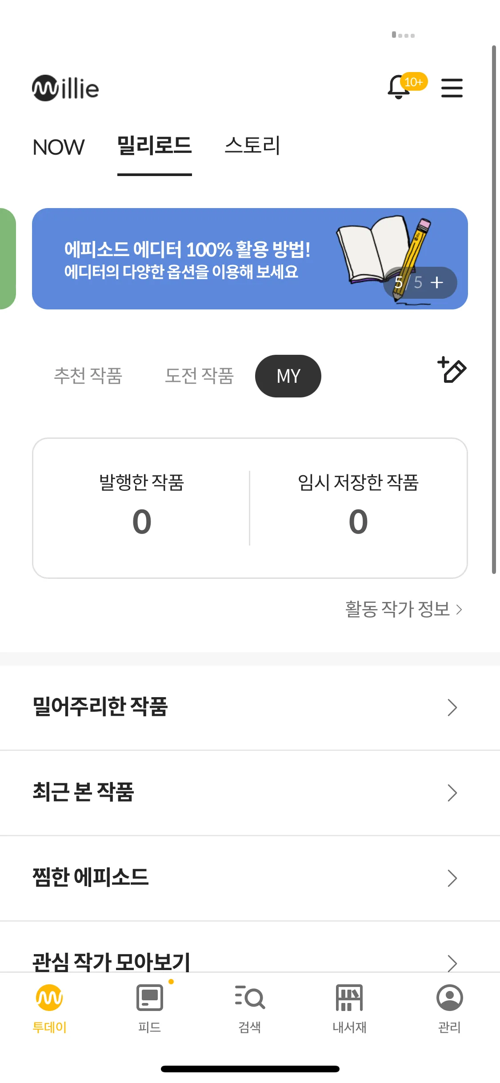The height and width of the screenshot is (1083, 500).
Task: Open 활동 작가 정보 link
Action: click(404, 609)
